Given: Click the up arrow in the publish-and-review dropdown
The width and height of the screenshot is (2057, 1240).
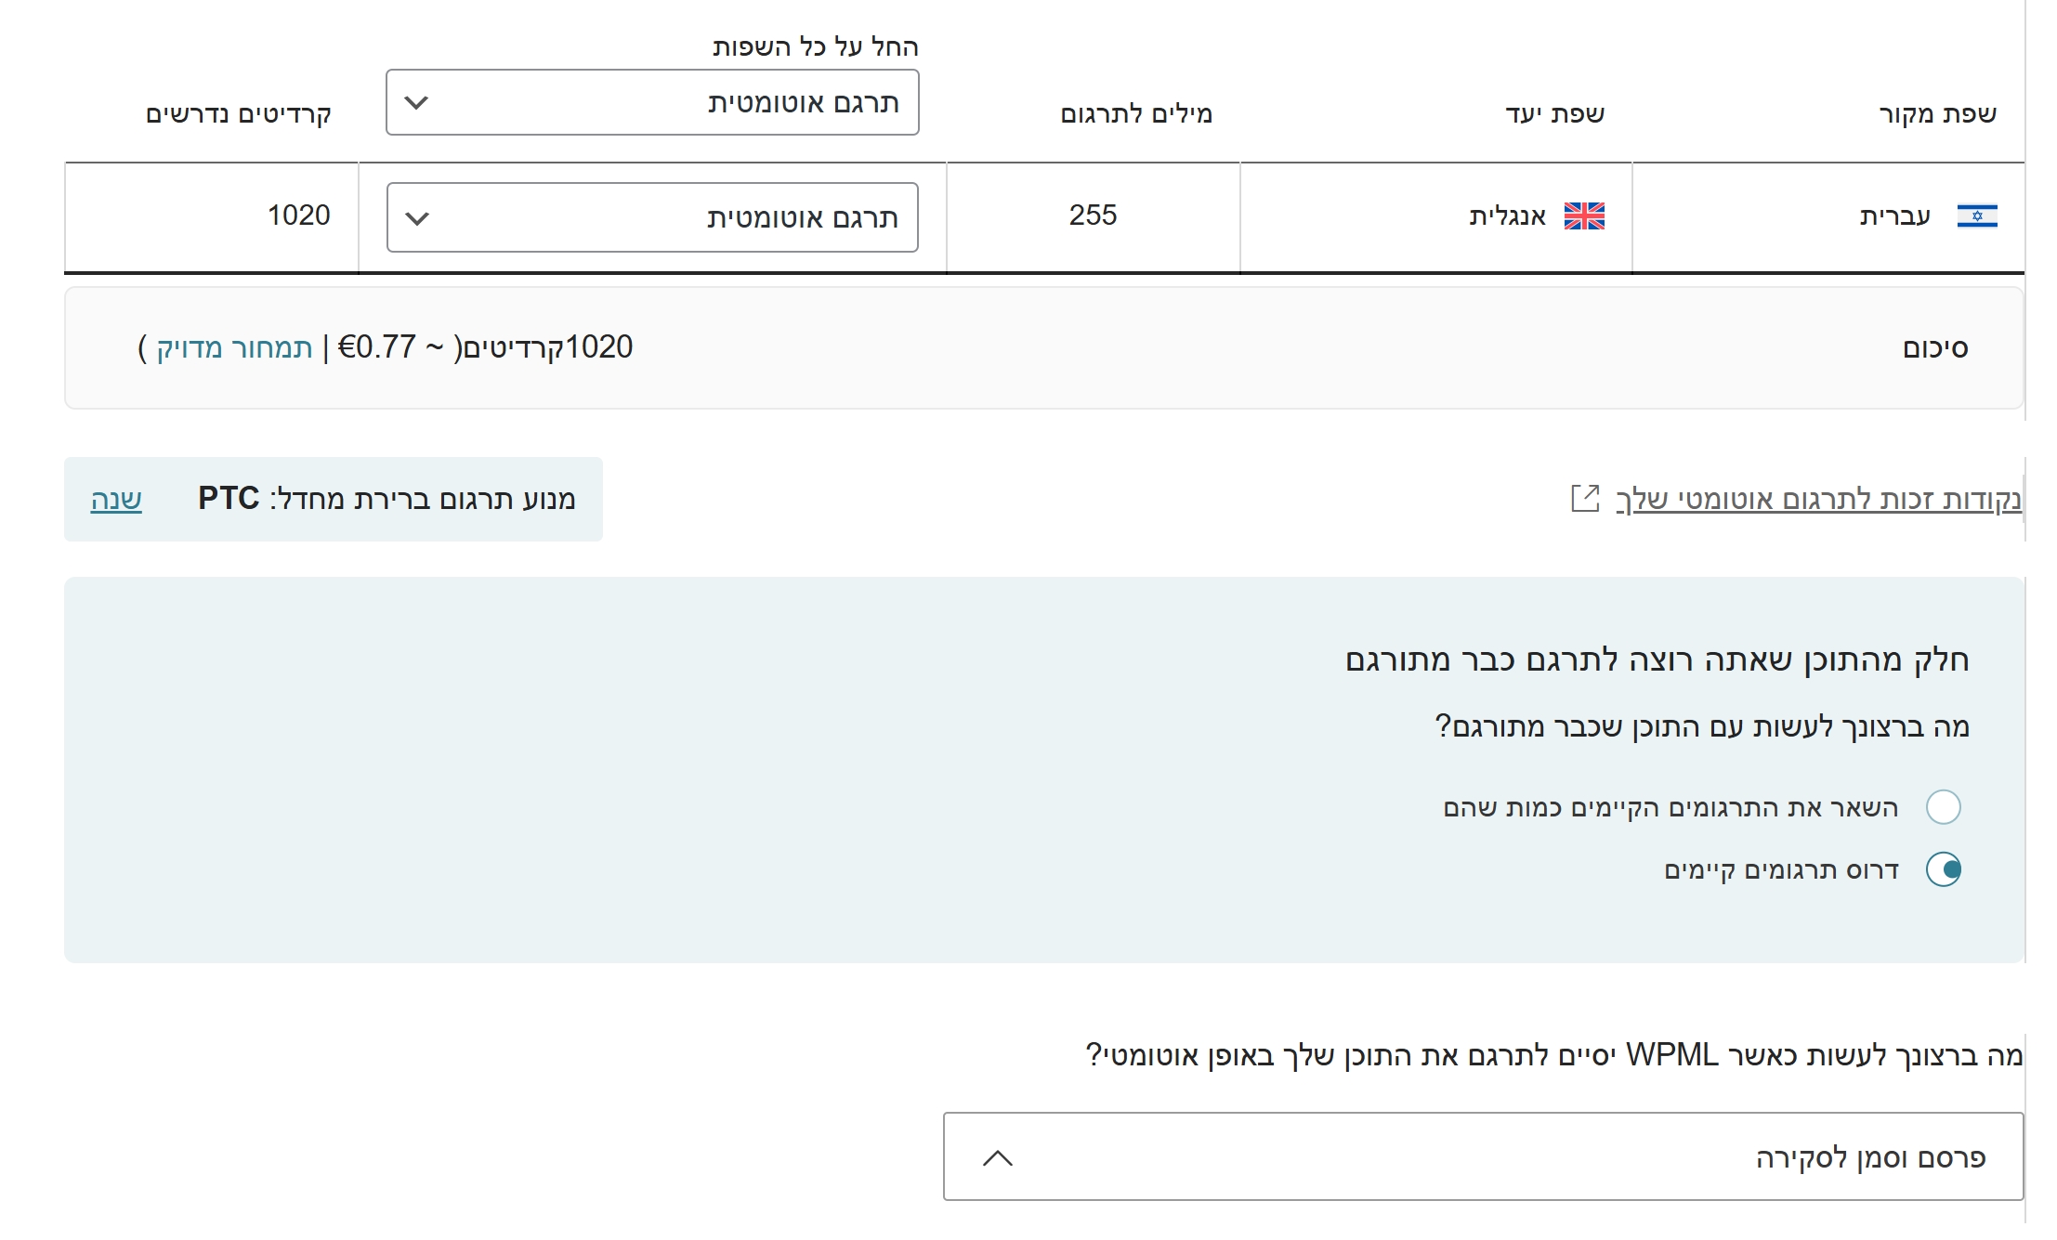Looking at the screenshot, I should pyautogui.click(x=998, y=1158).
